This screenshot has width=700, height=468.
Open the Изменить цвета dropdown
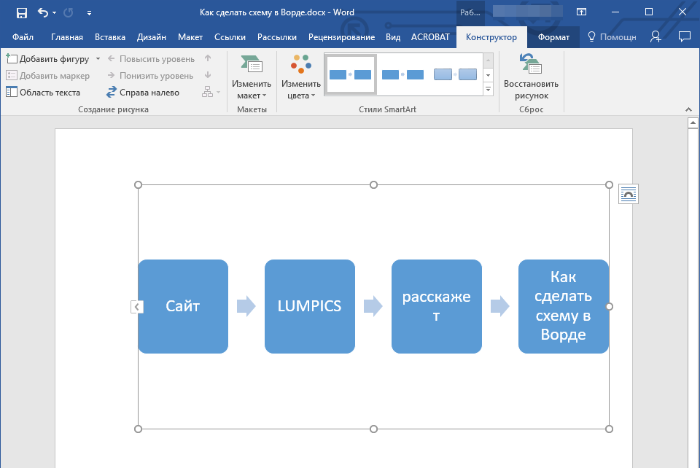coord(301,77)
